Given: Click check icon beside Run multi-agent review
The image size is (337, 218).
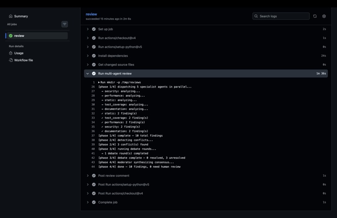Looking at the screenshot, I should coord(94,73).
